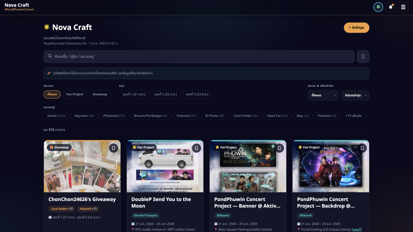Bookmark the Backdrop project card

(362, 148)
